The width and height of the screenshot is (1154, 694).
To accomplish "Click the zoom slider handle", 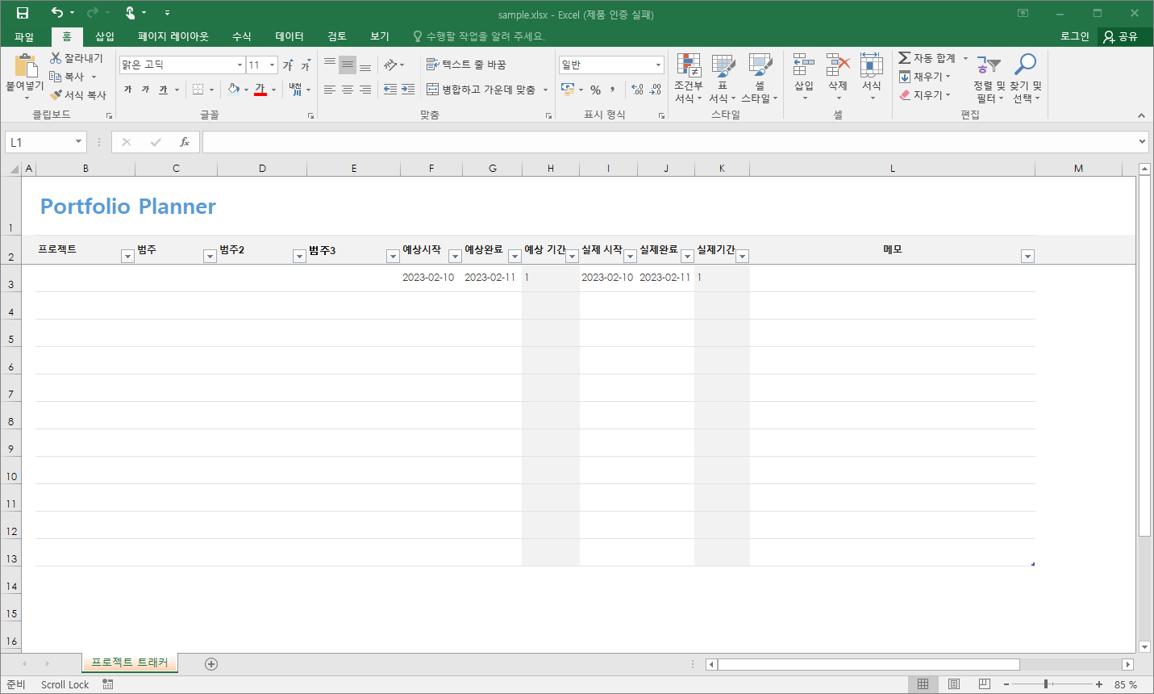I will pyautogui.click(x=1046, y=684).
